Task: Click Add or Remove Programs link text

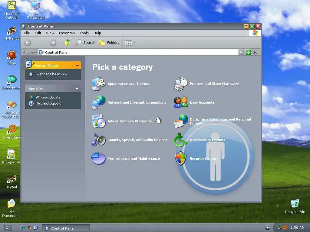Action: tap(129, 121)
